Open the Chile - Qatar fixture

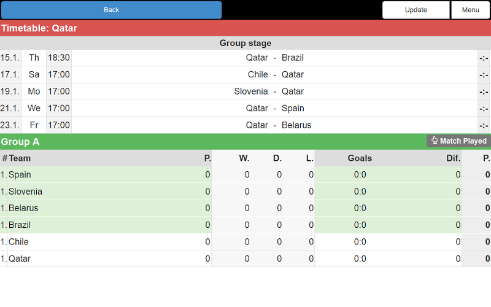274,74
